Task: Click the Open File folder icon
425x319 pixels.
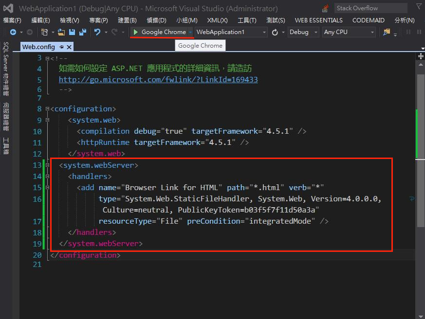Action: point(61,32)
